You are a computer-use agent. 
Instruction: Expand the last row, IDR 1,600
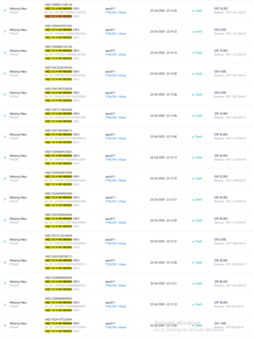(5, 325)
